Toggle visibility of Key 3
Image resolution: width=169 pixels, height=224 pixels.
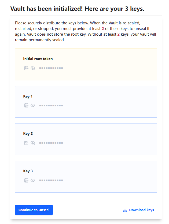[33, 180]
